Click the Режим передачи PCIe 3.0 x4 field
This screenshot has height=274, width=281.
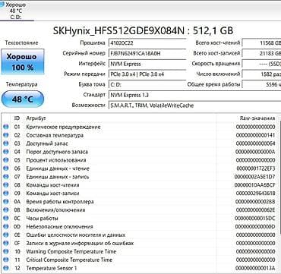147,74
